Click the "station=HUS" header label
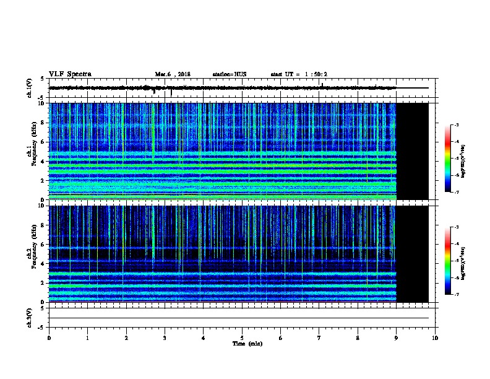Viewport: 490px width, 379px height. pos(230,74)
